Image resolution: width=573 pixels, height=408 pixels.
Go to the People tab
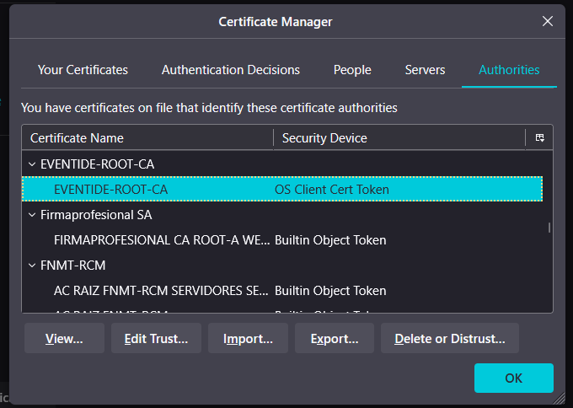[352, 70]
